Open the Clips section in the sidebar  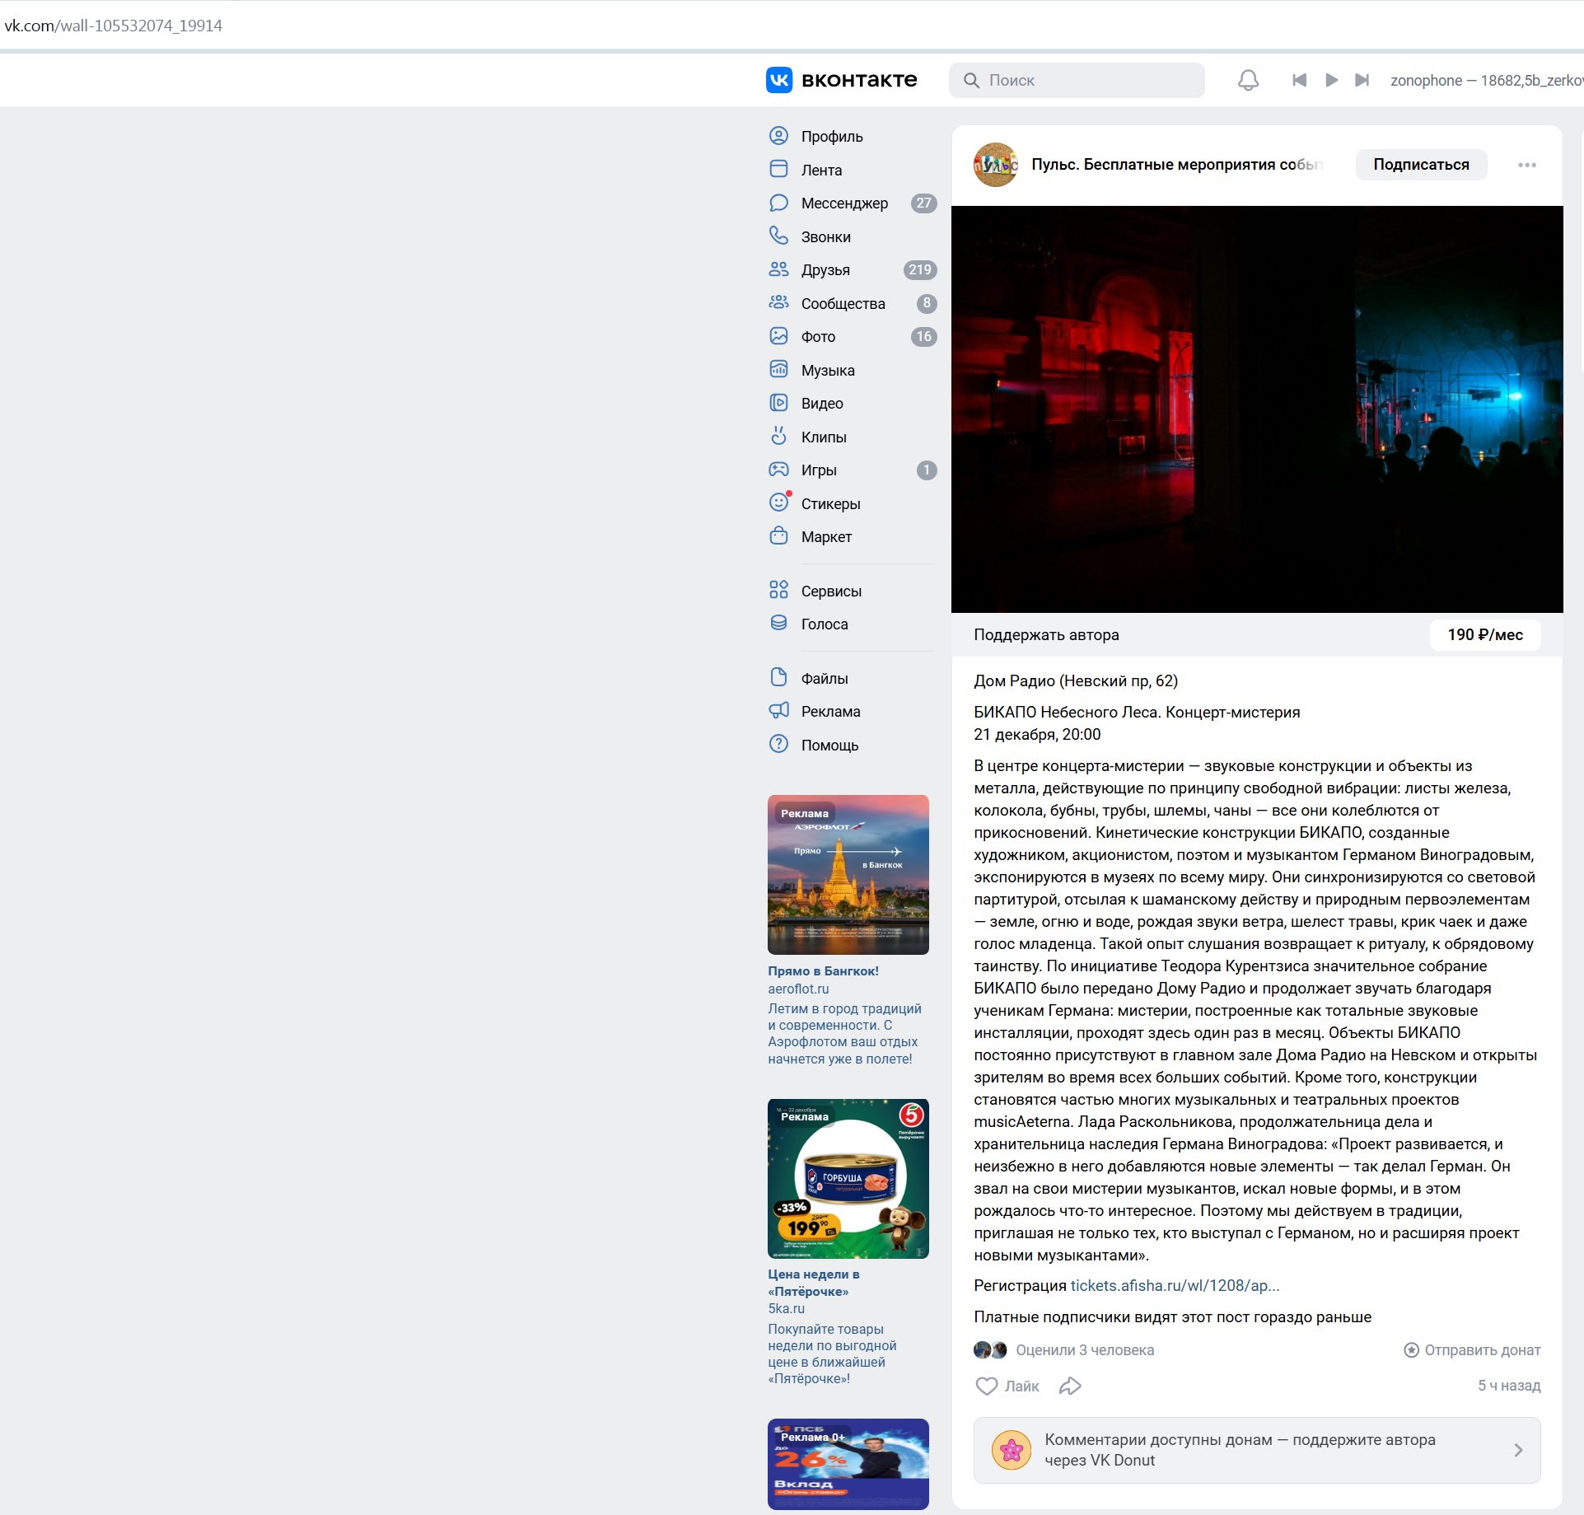(823, 437)
